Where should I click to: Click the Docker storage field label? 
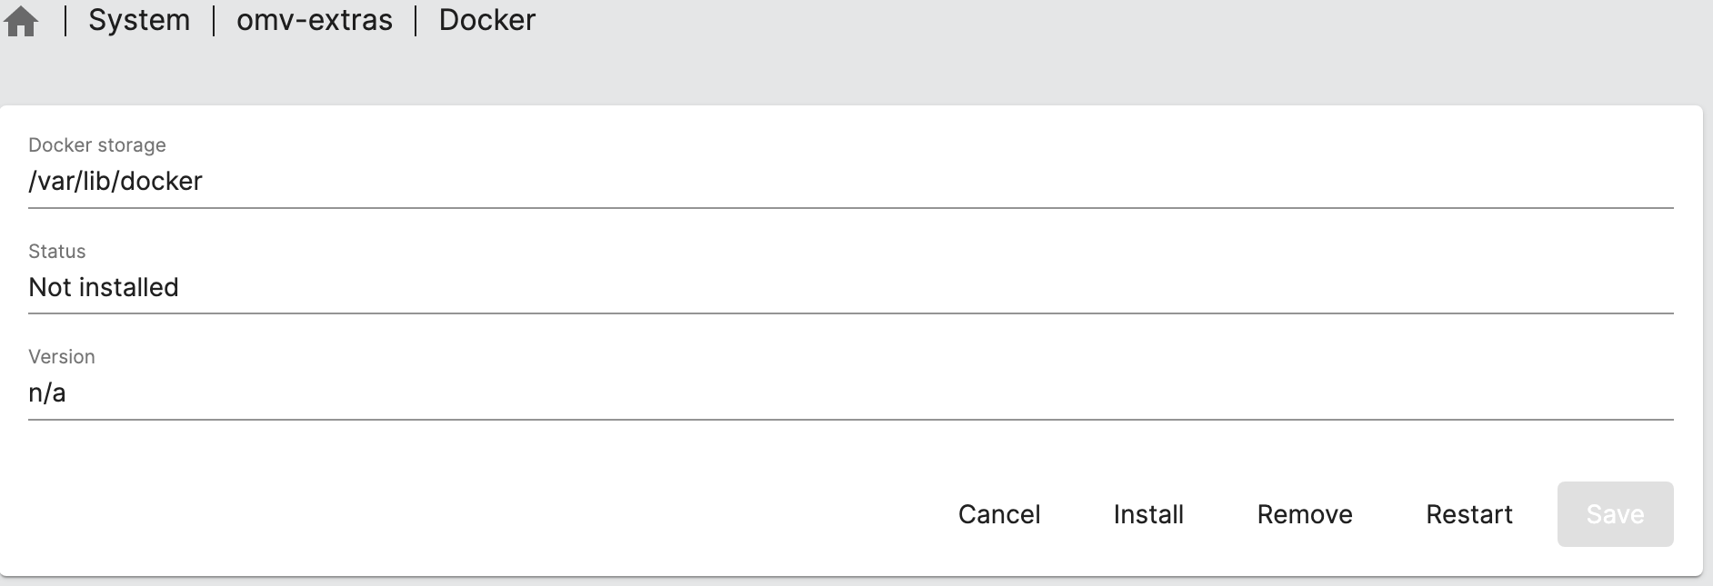(x=97, y=145)
